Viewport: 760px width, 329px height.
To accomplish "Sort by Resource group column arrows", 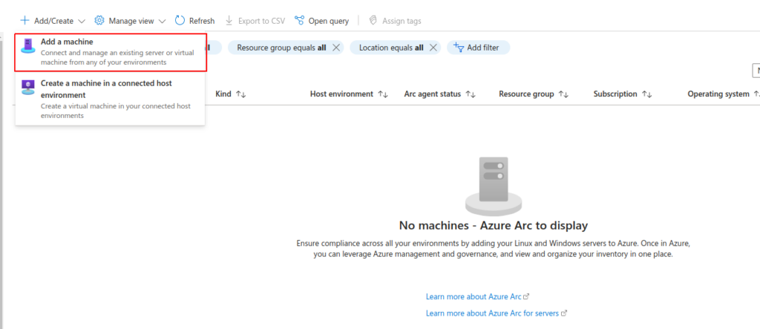I will pos(563,94).
